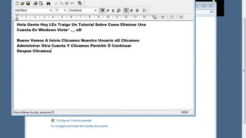Open the text color palette icon
Screen dimensions: 246x138
[119, 10]
